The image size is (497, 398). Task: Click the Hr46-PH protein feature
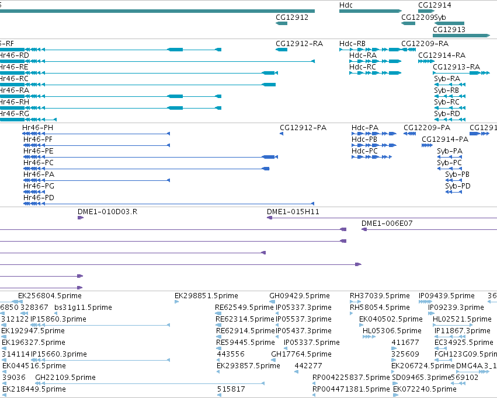point(96,134)
